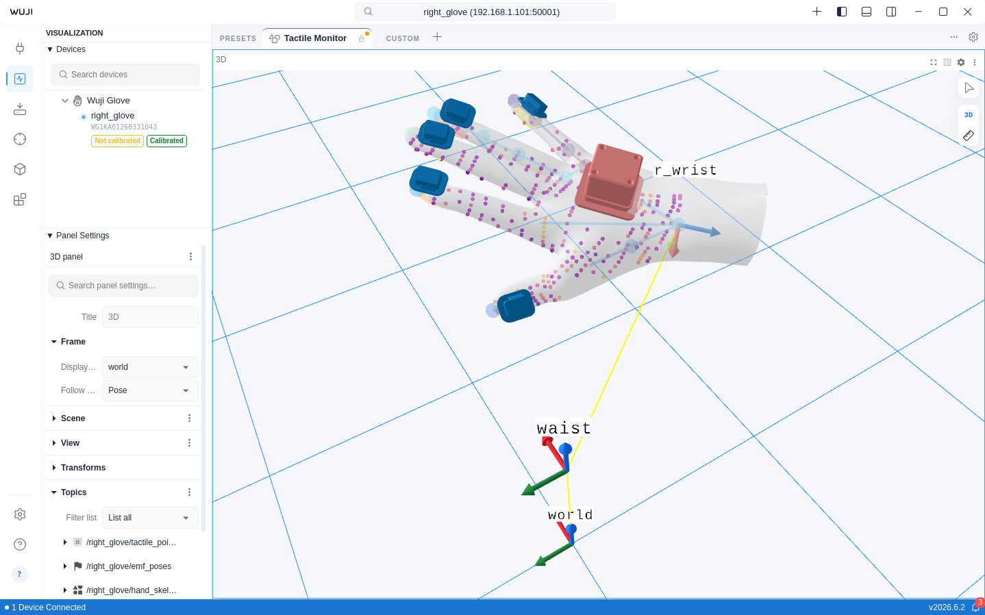
Task: Expand the Transforms settings group
Action: tap(54, 468)
